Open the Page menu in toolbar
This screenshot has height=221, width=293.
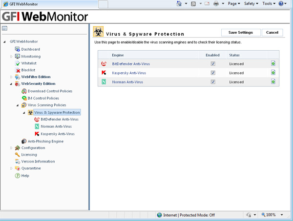tap(234, 3)
